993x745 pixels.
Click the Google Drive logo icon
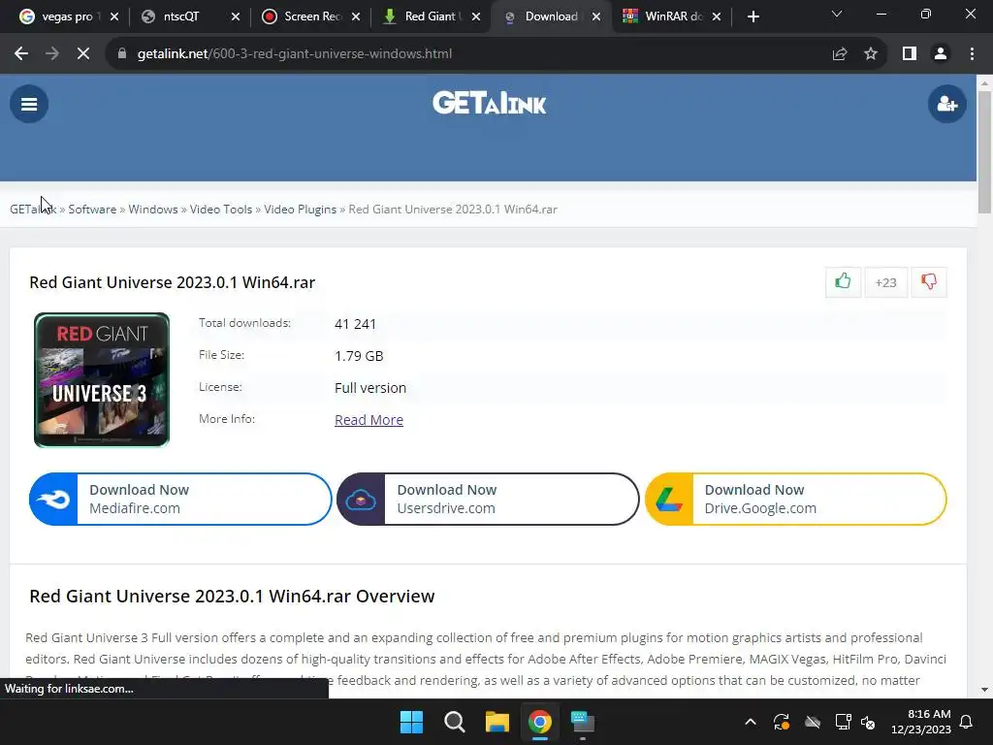tap(669, 500)
